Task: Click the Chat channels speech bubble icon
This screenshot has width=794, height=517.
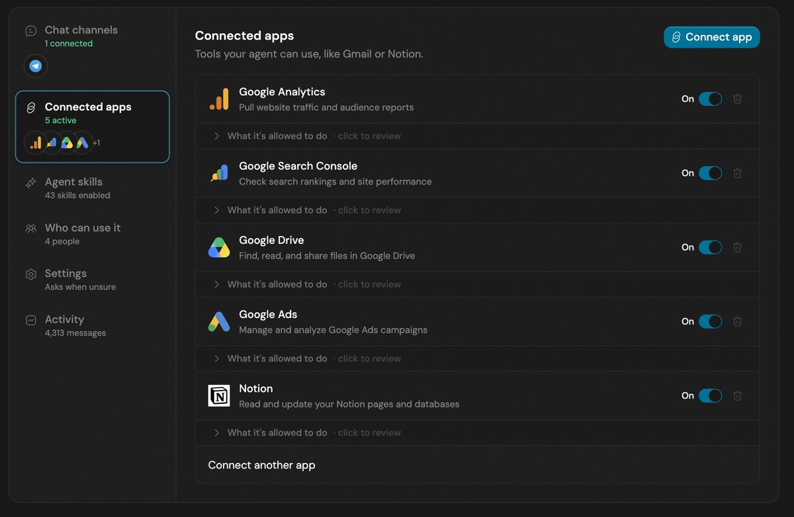Action: [31, 31]
